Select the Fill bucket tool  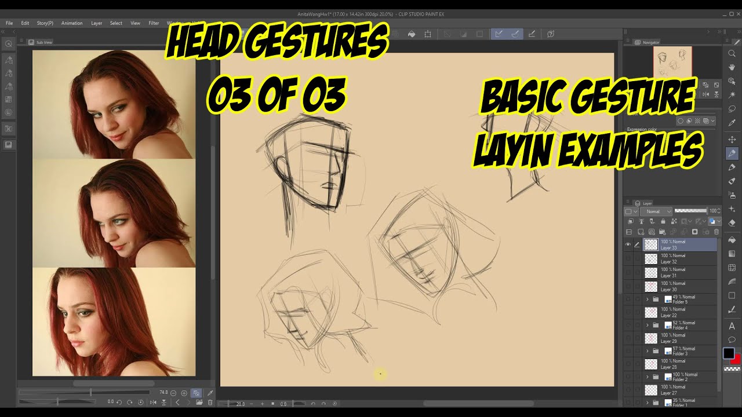click(x=732, y=240)
